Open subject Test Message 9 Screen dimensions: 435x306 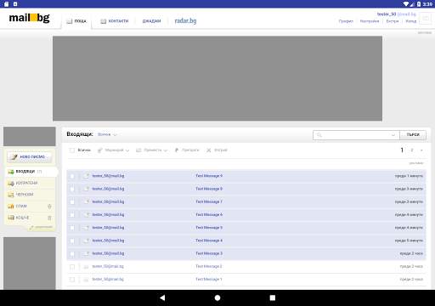[x=209, y=176]
